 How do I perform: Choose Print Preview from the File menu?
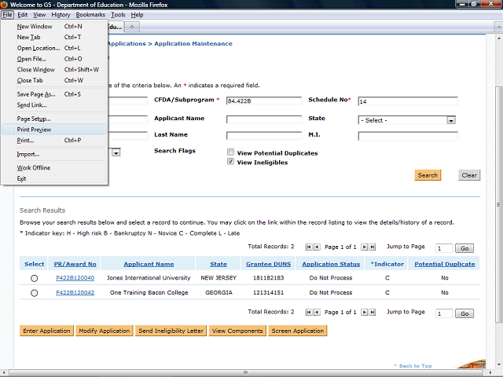34,129
